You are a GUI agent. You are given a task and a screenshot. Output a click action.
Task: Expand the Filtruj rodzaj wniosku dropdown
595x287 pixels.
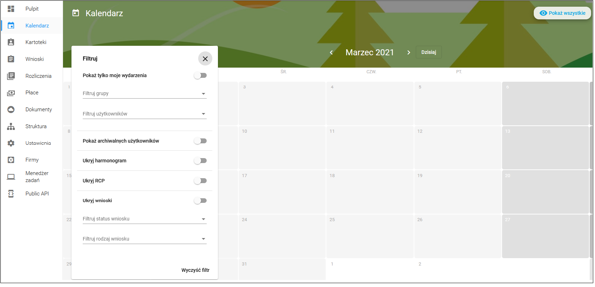(x=145, y=239)
